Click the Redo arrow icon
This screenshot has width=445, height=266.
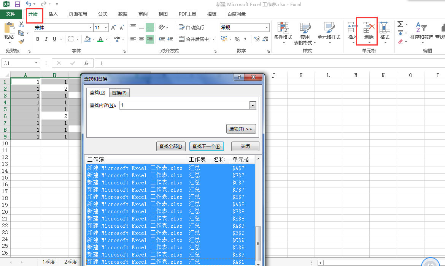43,4
